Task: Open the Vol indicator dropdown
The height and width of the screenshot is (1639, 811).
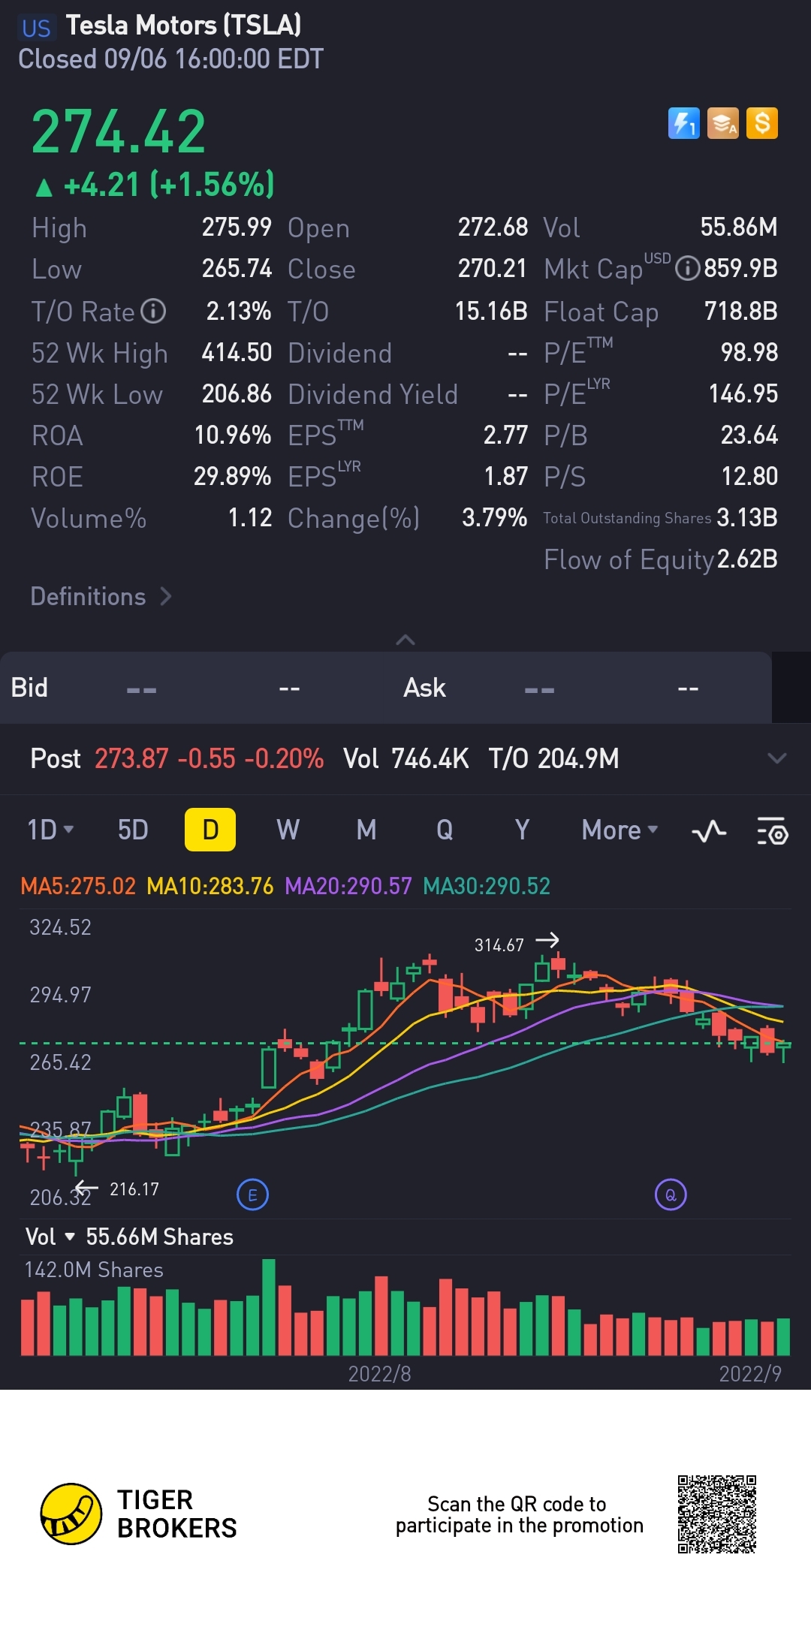Action: (x=50, y=1237)
